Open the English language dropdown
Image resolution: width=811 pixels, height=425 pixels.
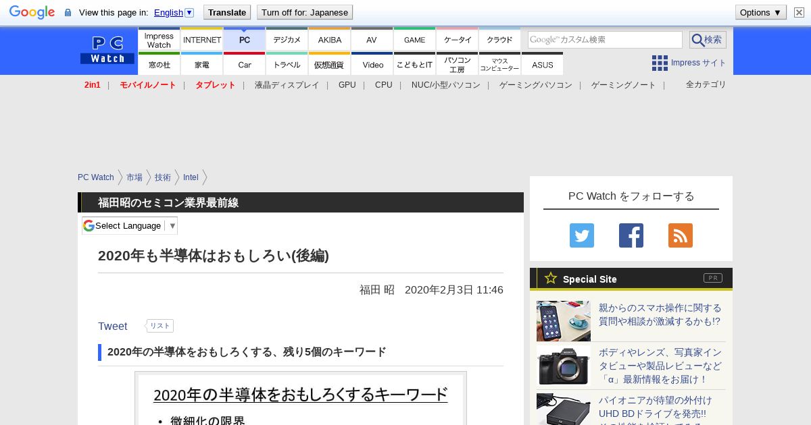(x=174, y=12)
